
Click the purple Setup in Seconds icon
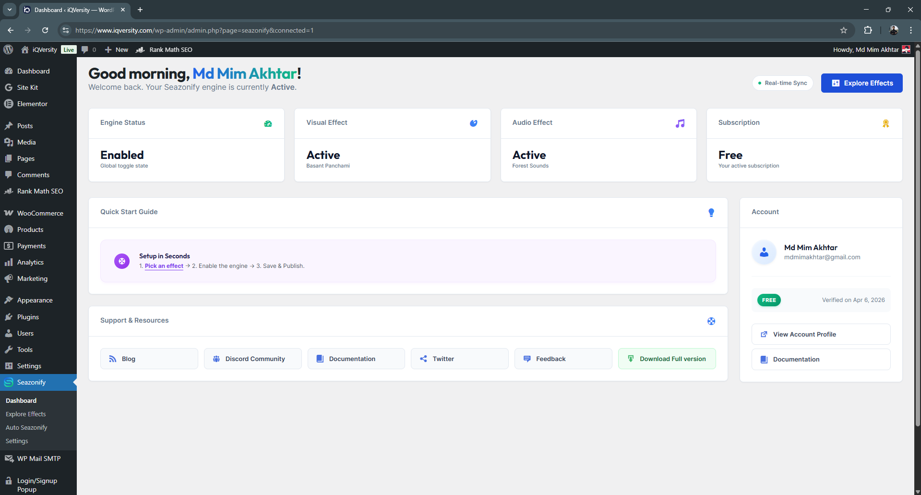click(x=122, y=261)
